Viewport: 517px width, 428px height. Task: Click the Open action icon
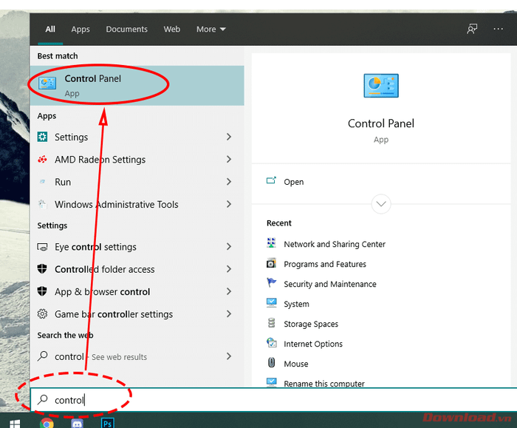pyautogui.click(x=271, y=181)
